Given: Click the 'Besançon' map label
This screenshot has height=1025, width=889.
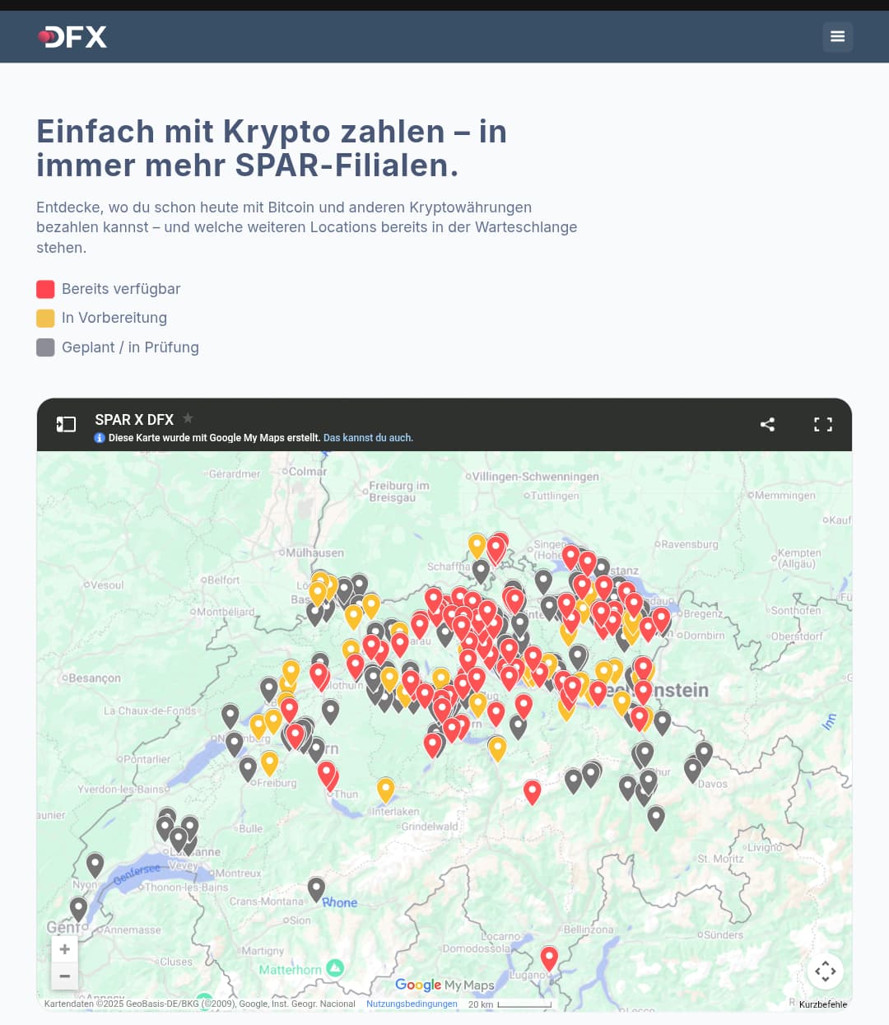Looking at the screenshot, I should pyautogui.click(x=95, y=678).
